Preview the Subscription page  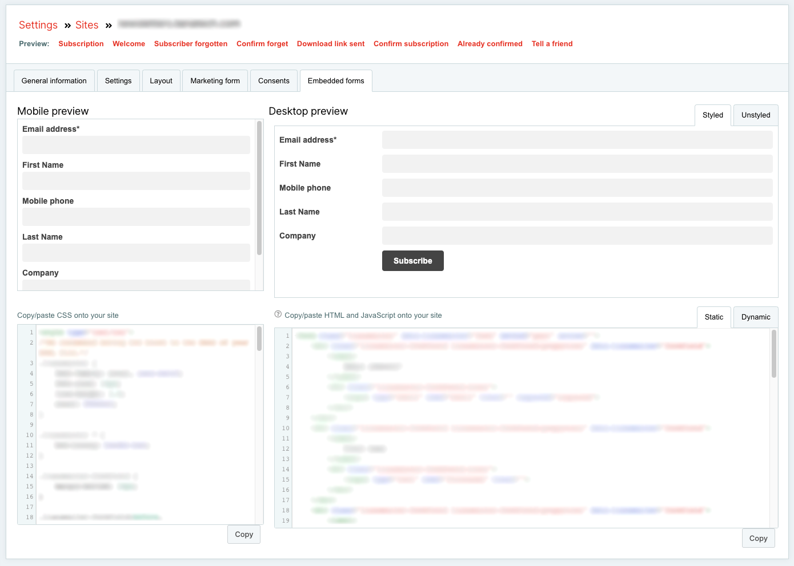(81, 44)
